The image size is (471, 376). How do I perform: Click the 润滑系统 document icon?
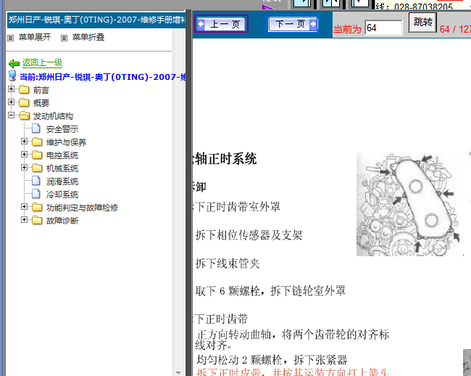(x=36, y=181)
